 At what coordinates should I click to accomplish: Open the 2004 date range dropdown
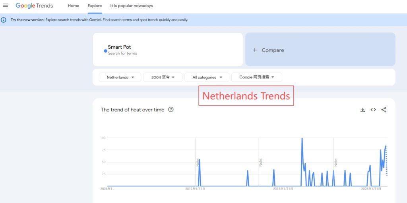163,77
